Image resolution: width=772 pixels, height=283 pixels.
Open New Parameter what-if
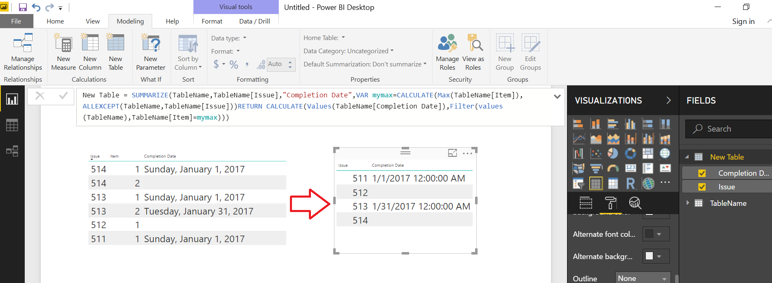click(x=151, y=52)
